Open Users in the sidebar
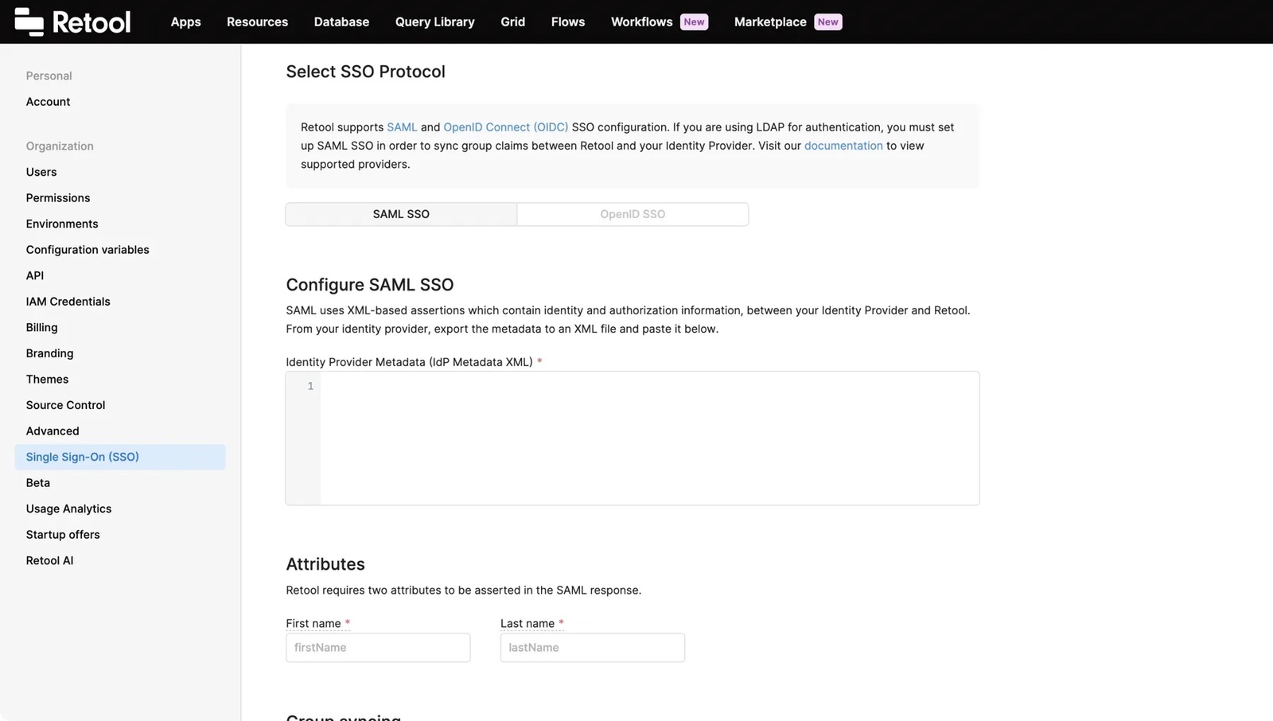Viewport: 1273px width, 721px height. [x=41, y=172]
